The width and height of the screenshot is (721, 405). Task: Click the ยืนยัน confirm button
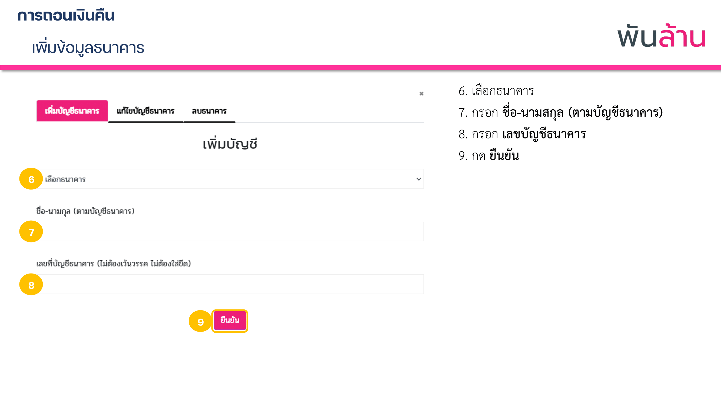click(230, 320)
